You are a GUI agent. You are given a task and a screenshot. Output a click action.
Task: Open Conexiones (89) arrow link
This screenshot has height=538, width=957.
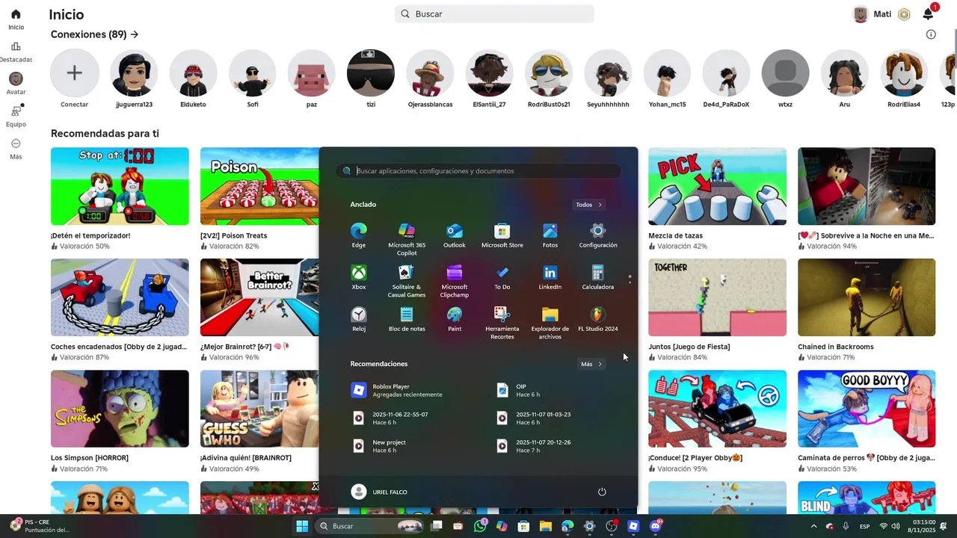tap(134, 34)
